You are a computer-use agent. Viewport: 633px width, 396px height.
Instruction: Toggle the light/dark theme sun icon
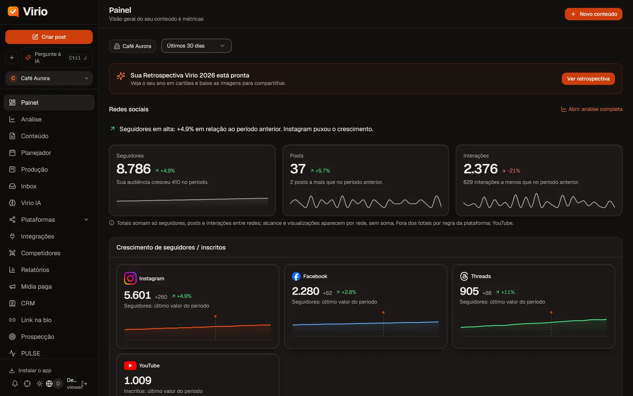[x=40, y=384]
